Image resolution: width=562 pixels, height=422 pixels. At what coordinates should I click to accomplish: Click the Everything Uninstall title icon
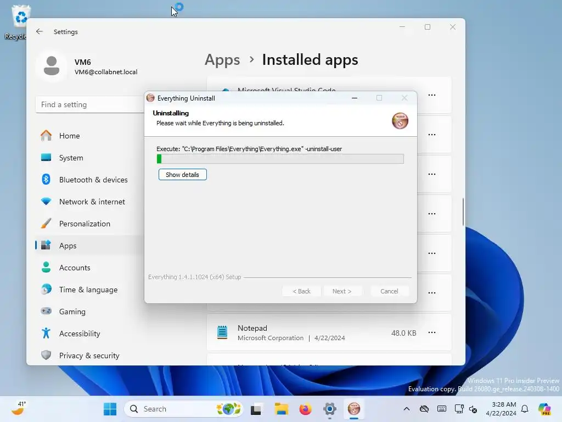pyautogui.click(x=150, y=98)
